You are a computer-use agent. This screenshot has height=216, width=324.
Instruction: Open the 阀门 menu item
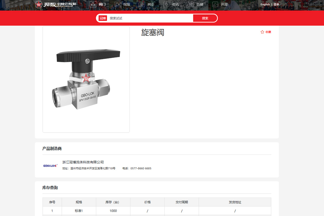(x=102, y=4)
